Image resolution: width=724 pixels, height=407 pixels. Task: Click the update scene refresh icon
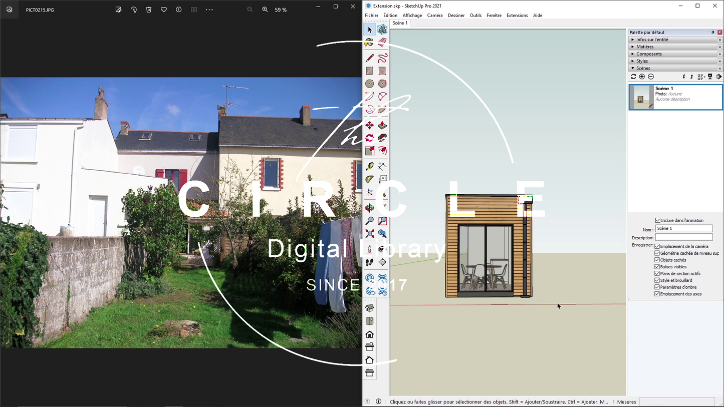pos(633,77)
